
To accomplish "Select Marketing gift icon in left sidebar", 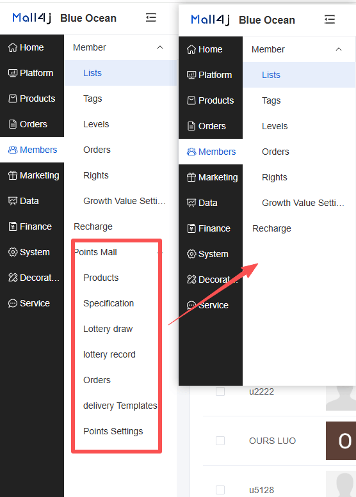I will (13, 175).
